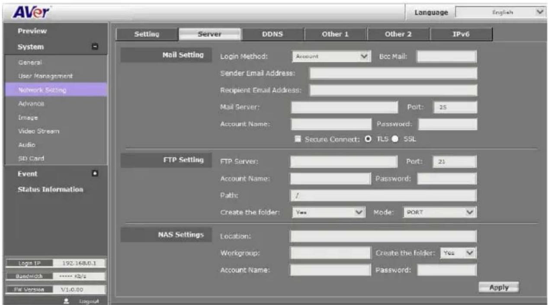This screenshot has height=305, width=548.
Task: Click the FTP Password field
Action: point(447,179)
